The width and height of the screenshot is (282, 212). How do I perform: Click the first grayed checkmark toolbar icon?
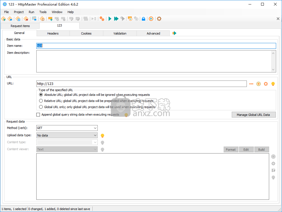71,19
